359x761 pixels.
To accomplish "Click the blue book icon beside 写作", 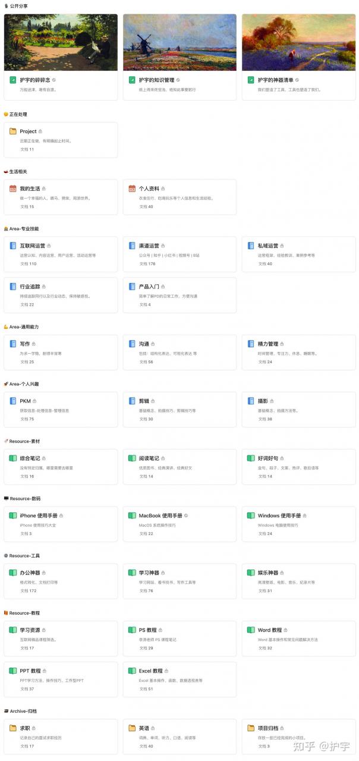I will [x=13, y=344].
